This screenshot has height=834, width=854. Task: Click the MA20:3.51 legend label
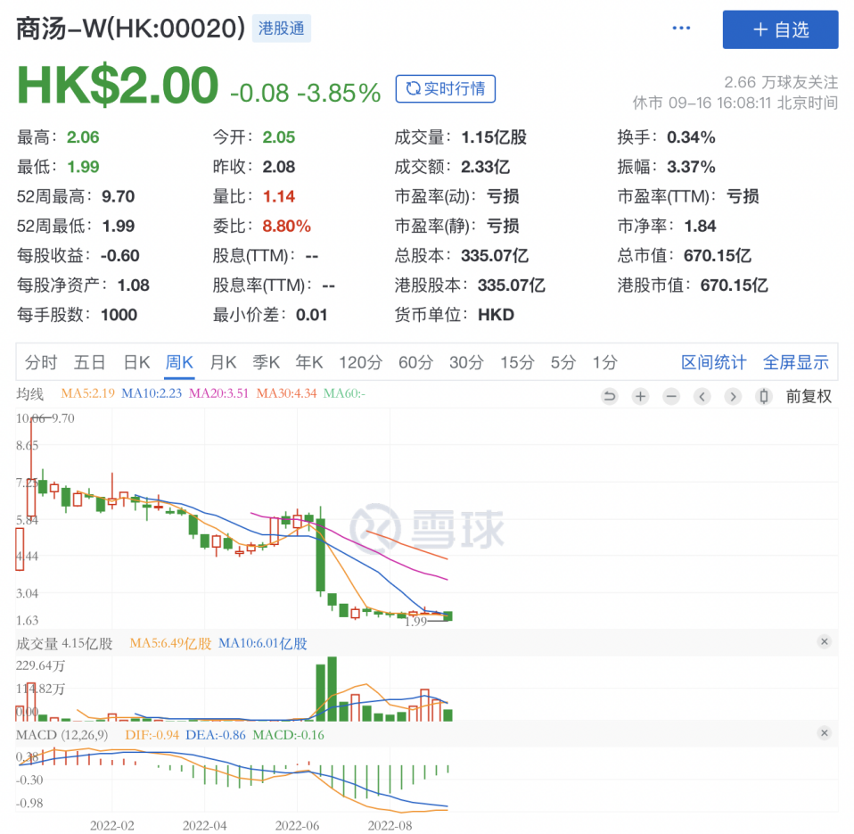pos(218,393)
